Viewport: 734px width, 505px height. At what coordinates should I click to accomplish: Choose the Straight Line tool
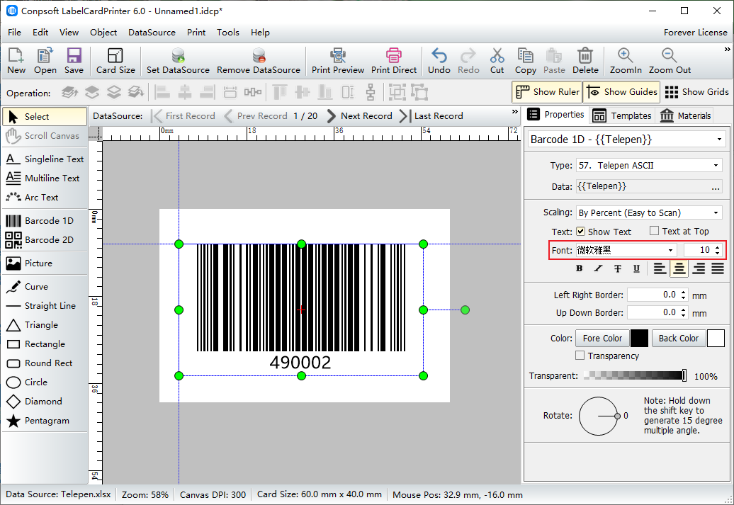[45, 306]
